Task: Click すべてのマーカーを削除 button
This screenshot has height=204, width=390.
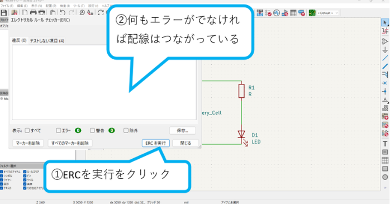Action: click(70, 143)
